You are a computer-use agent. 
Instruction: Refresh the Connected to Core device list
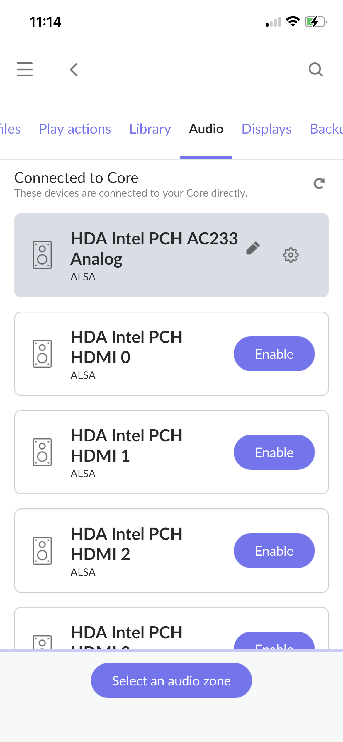click(319, 183)
